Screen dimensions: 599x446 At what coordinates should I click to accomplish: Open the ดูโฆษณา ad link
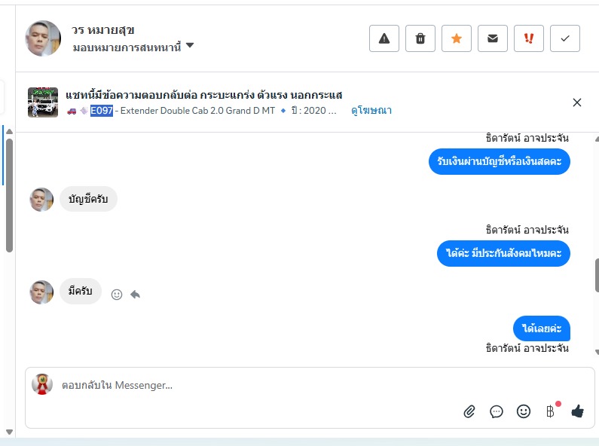(x=371, y=111)
